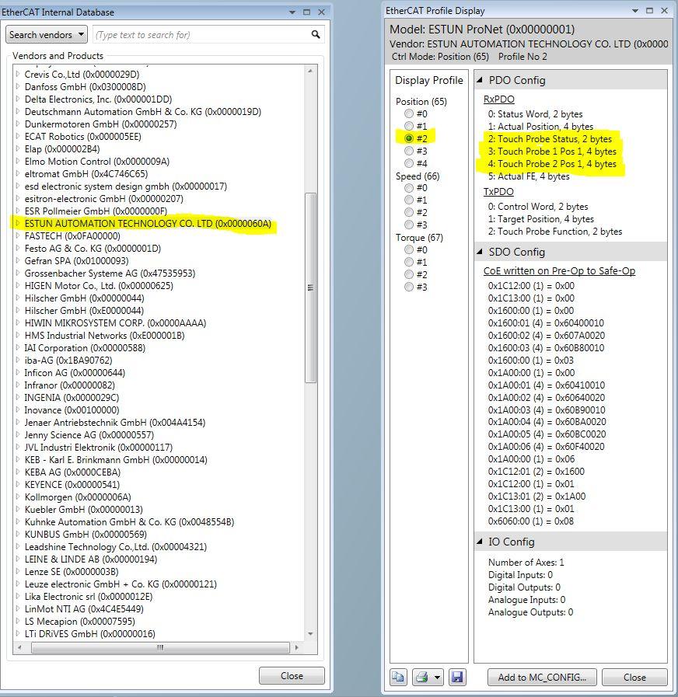The width and height of the screenshot is (678, 697).
Task: Select LinMot NTI AG vendor
Action: (x=84, y=609)
